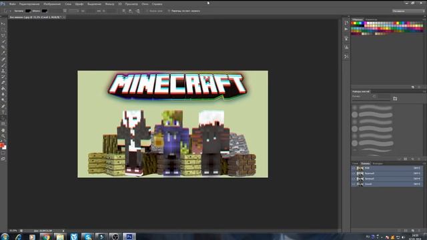427x240 pixels.
Task: Hide the Зеленый channel
Action: 354,179
